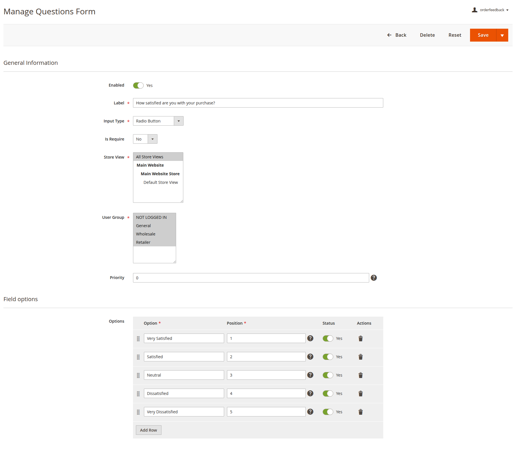Click help icon next to Priority field
The image size is (516, 450).
(x=374, y=278)
